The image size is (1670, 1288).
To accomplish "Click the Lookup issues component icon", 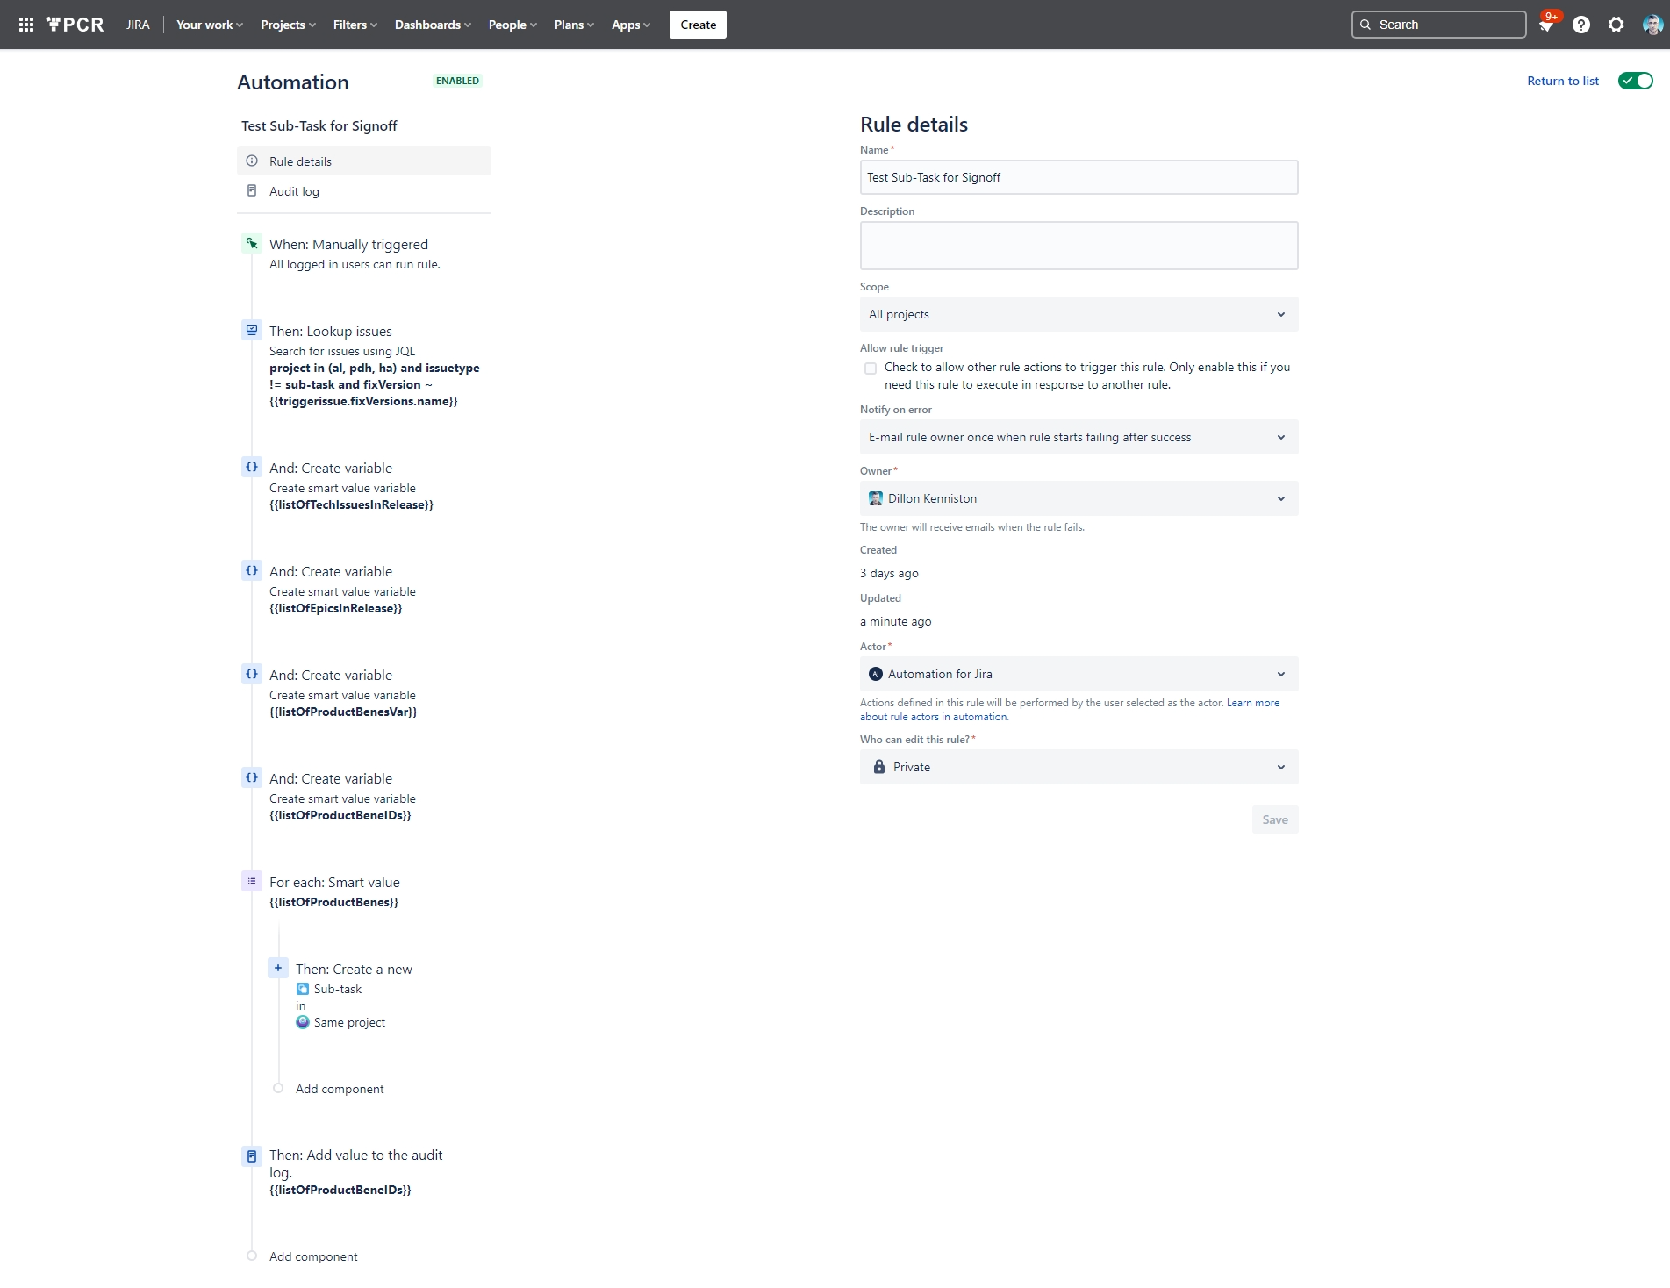I will tap(253, 329).
